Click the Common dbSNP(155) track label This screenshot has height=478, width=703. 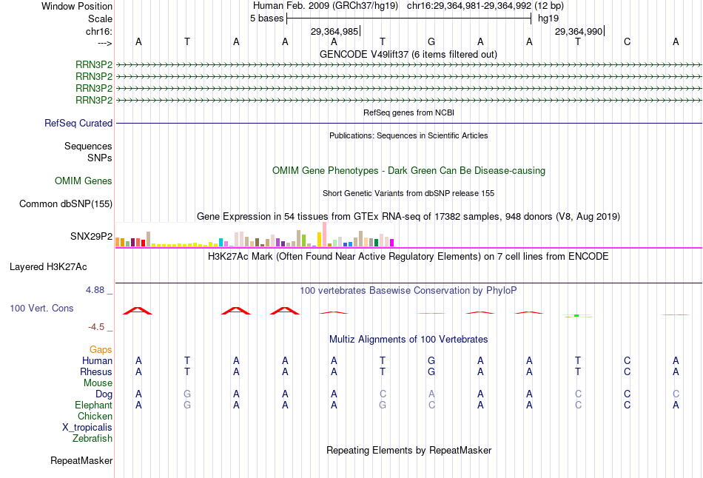tap(65, 203)
